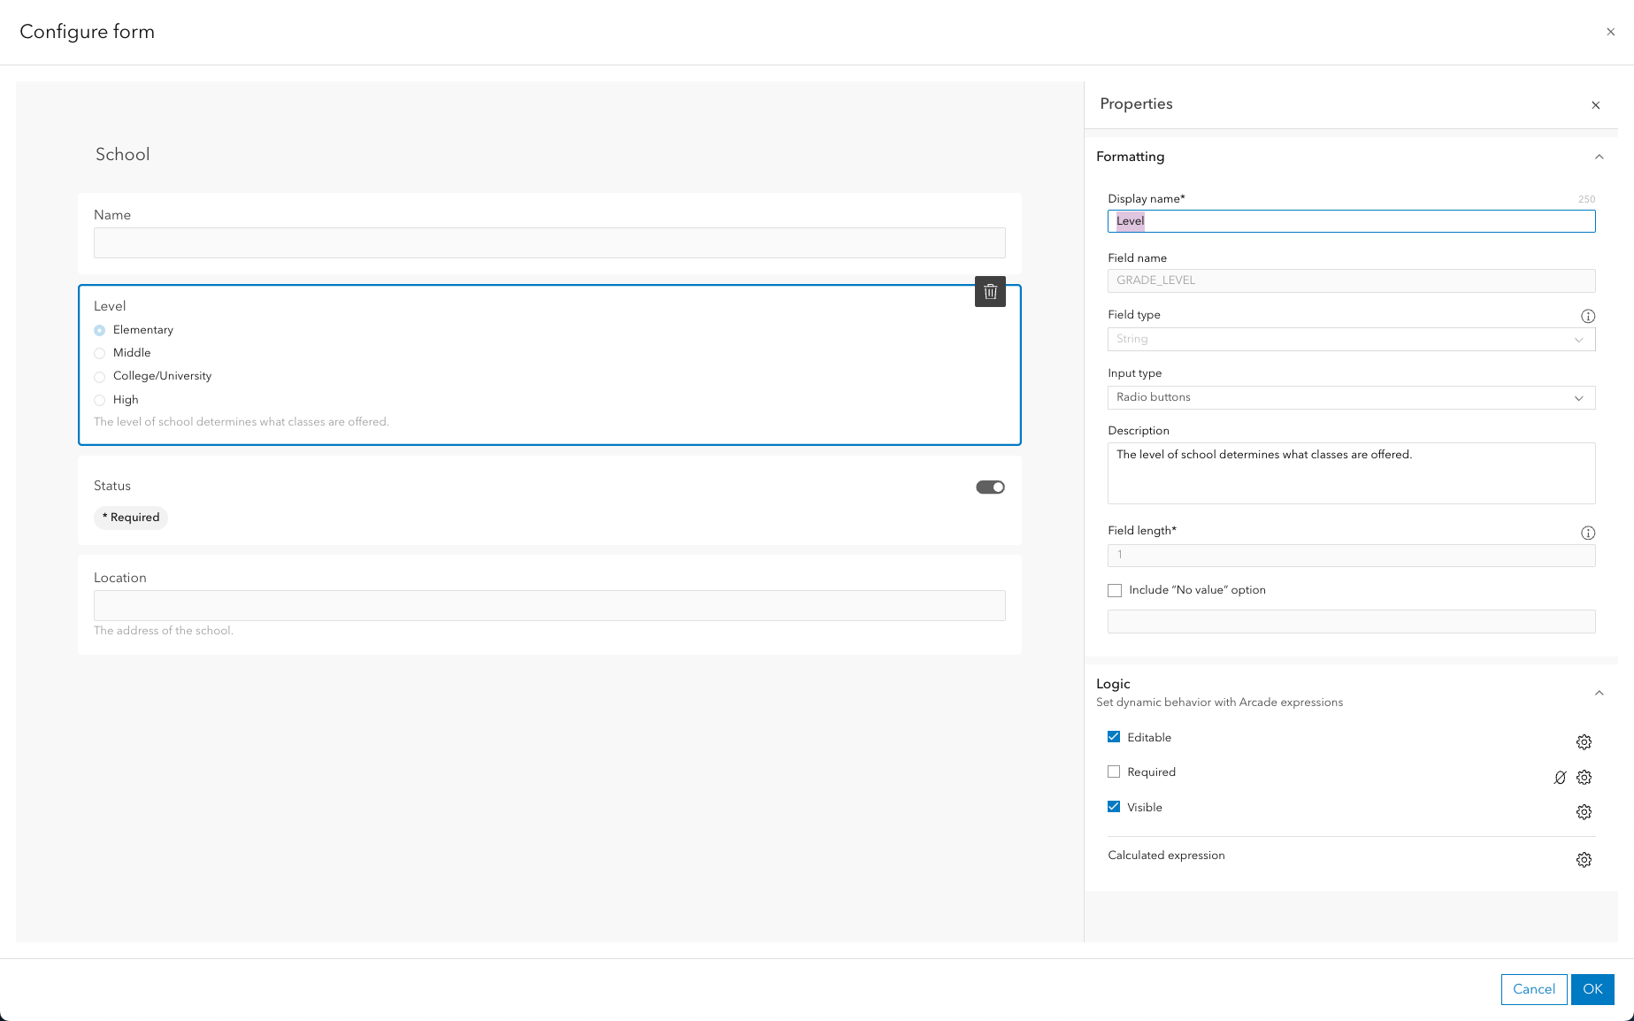Click inside the Description text area
The width and height of the screenshot is (1634, 1021).
click(1351, 473)
